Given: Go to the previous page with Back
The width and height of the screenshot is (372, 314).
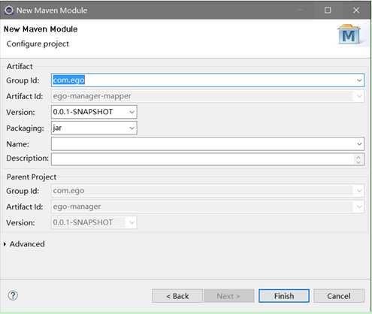Looking at the screenshot, I should tap(177, 296).
